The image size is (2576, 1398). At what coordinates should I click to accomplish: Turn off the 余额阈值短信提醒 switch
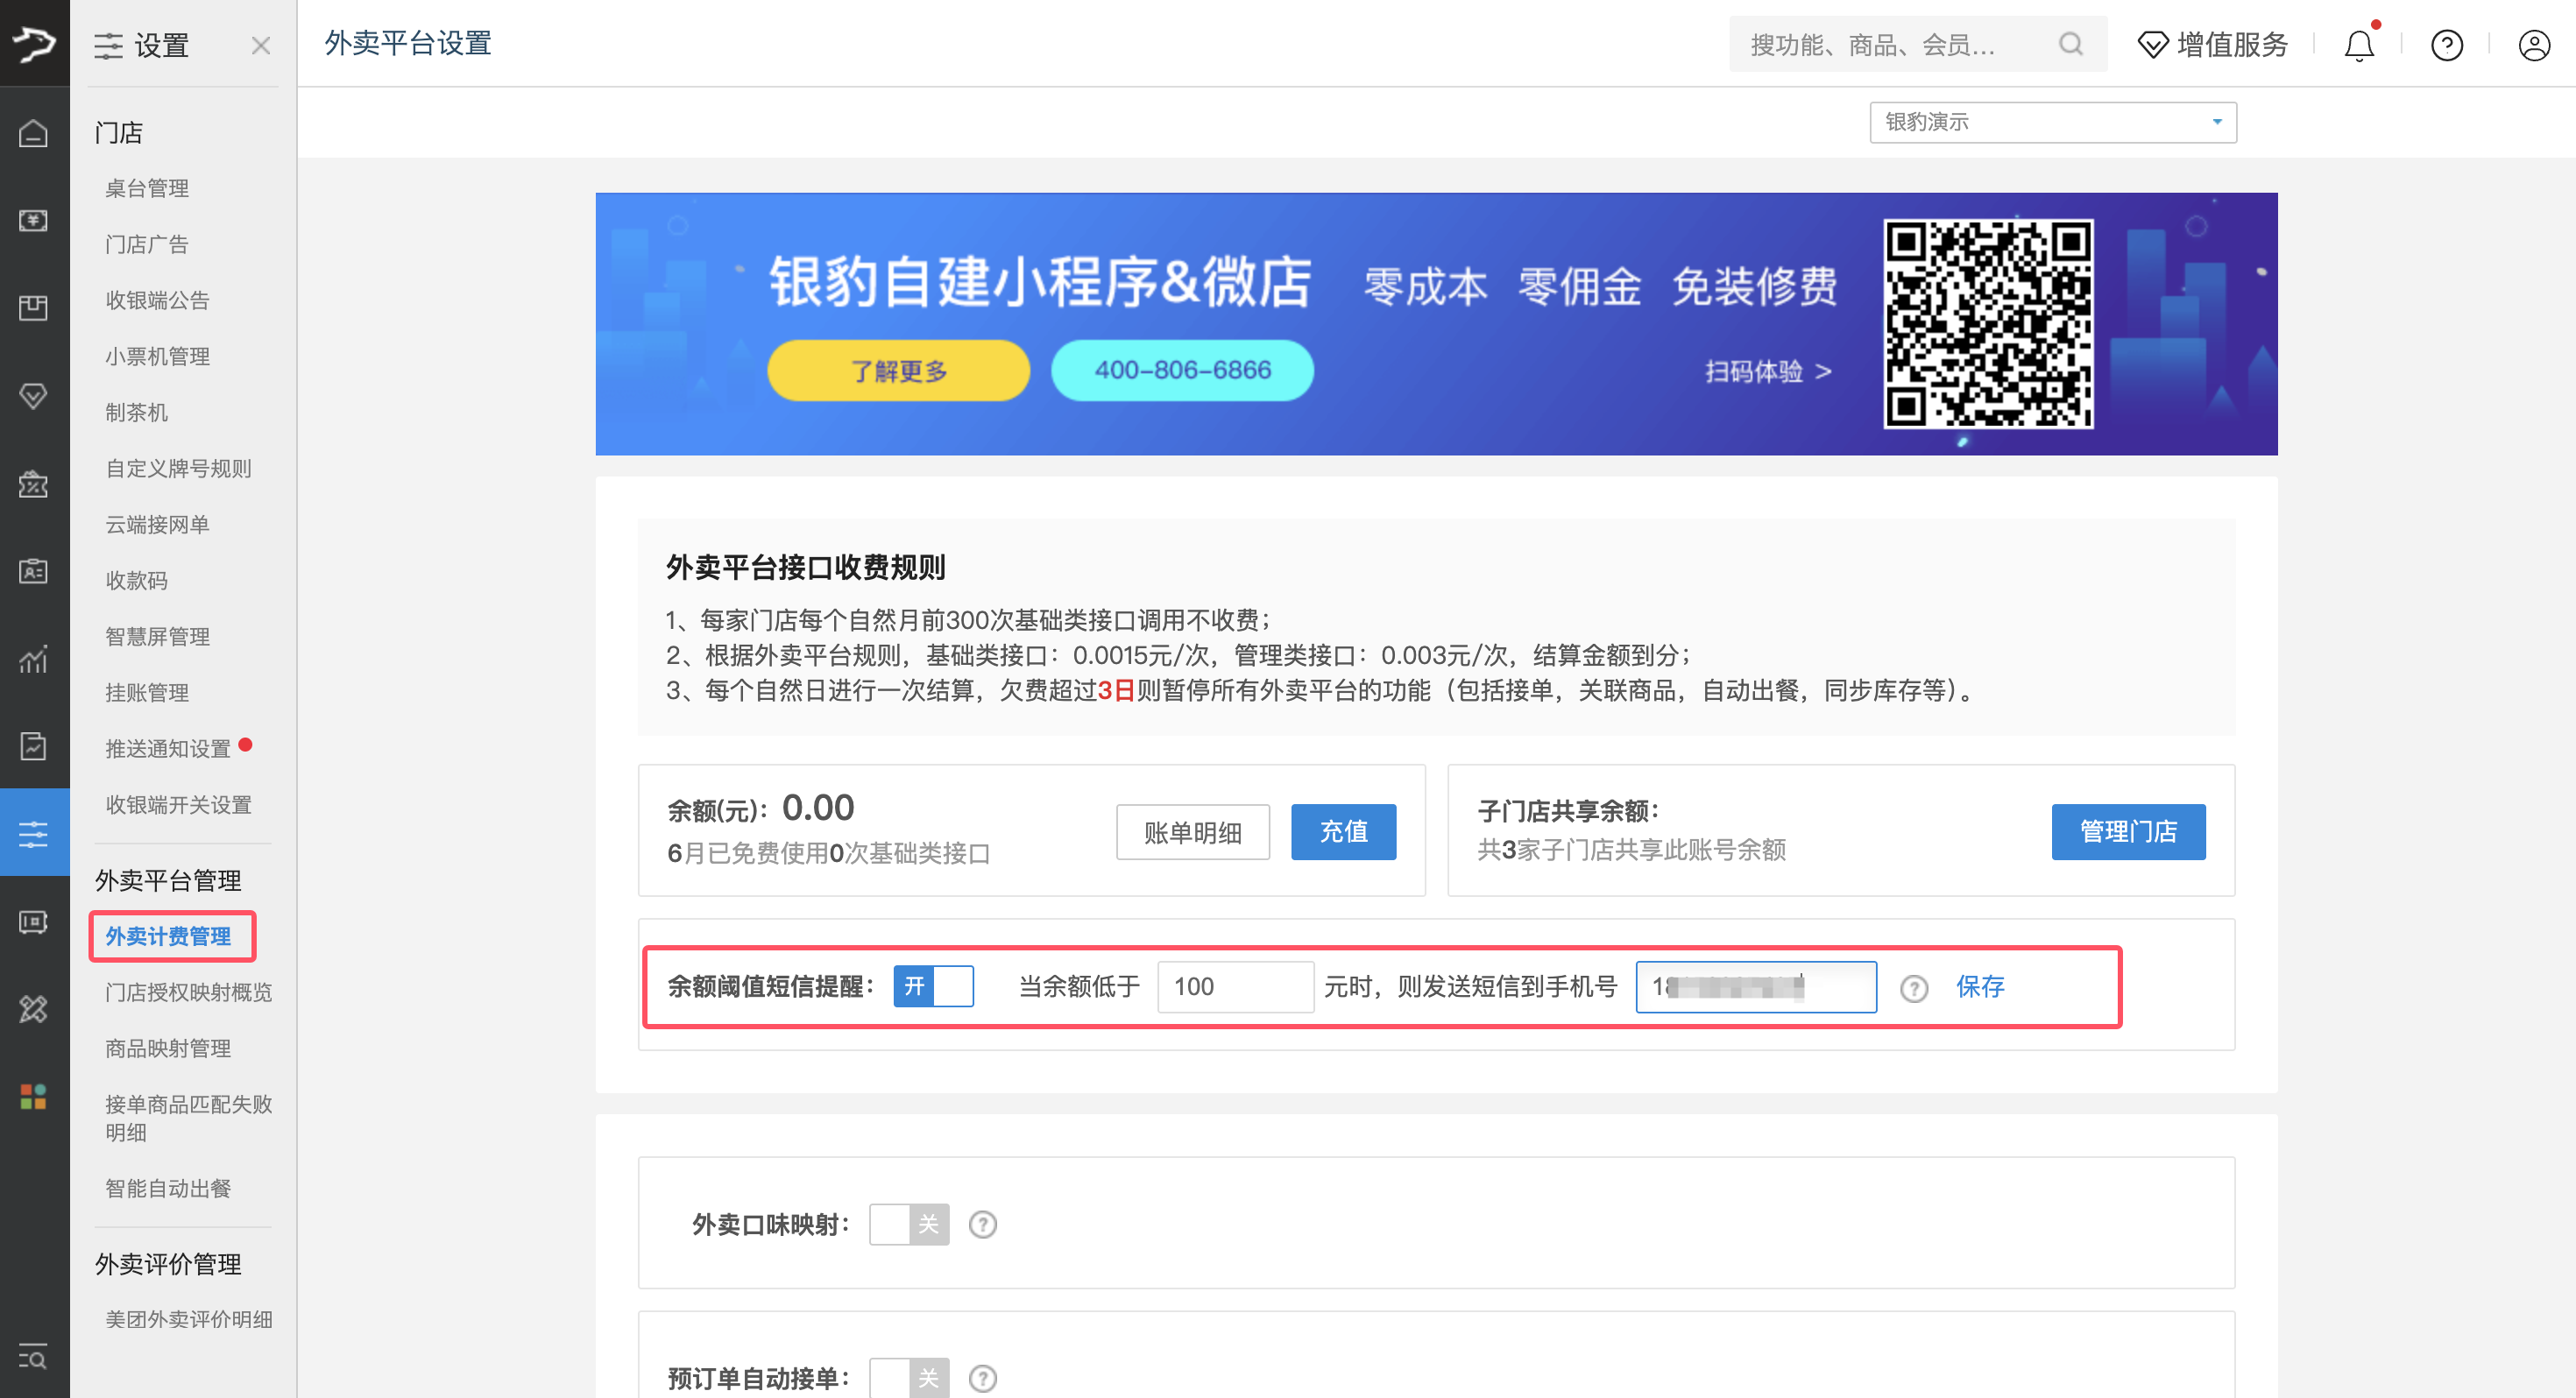933,987
